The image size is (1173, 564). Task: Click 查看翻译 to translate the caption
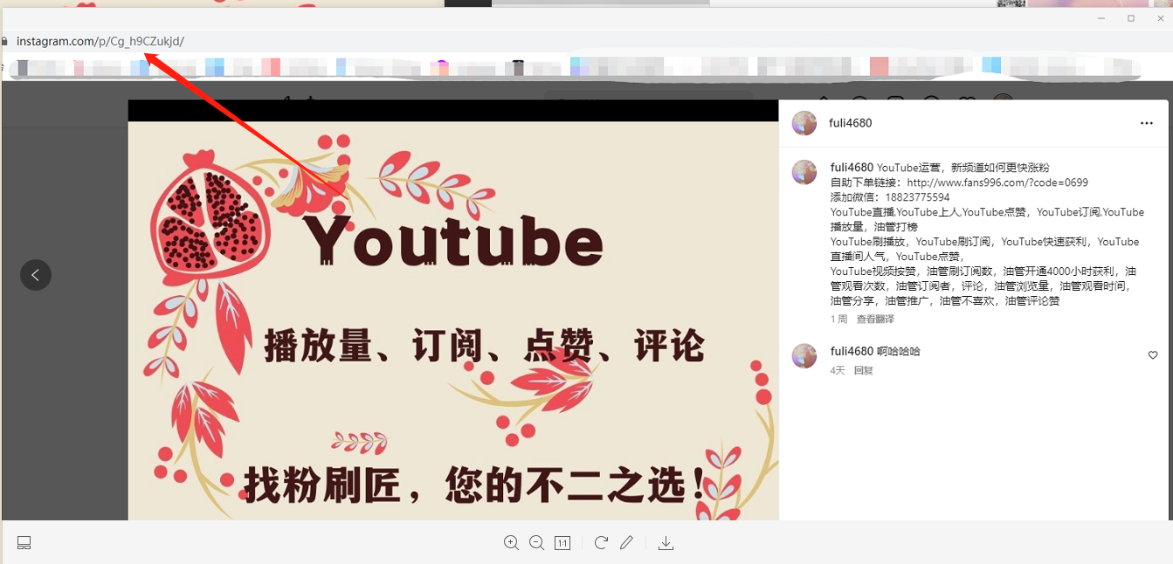point(875,320)
